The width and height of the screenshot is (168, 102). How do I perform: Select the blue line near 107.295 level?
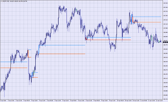[x=147, y=17]
